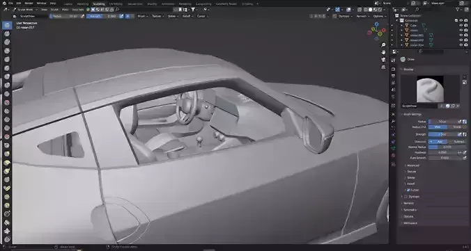This screenshot has width=471, height=251.
Task: Open the Brush dropdown in tool header
Action: point(143,16)
